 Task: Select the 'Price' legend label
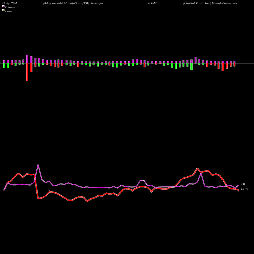tap(8, 11)
